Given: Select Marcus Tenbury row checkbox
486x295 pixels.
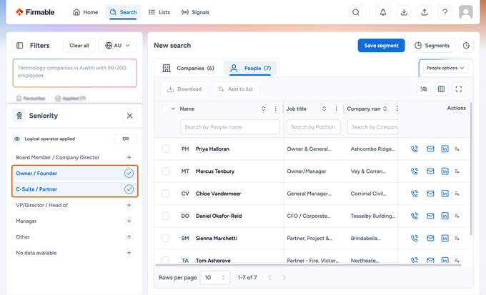Looking at the screenshot, I should click(166, 171).
